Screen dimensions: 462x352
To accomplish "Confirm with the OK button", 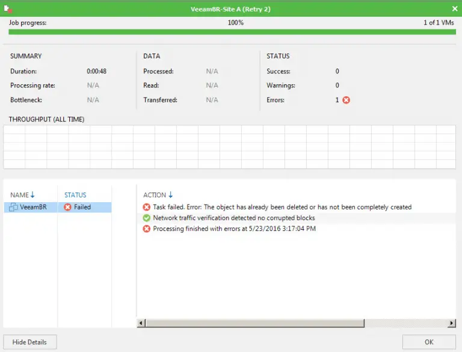I will pos(429,342).
